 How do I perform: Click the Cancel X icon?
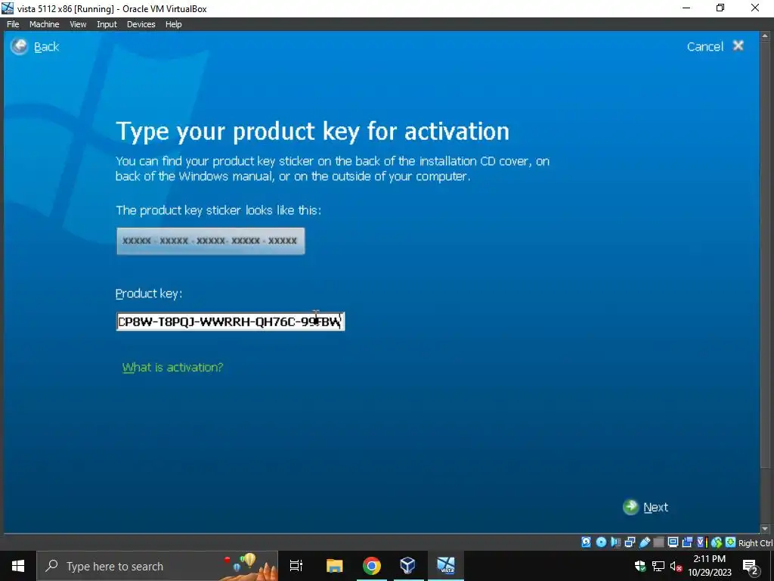pos(738,46)
